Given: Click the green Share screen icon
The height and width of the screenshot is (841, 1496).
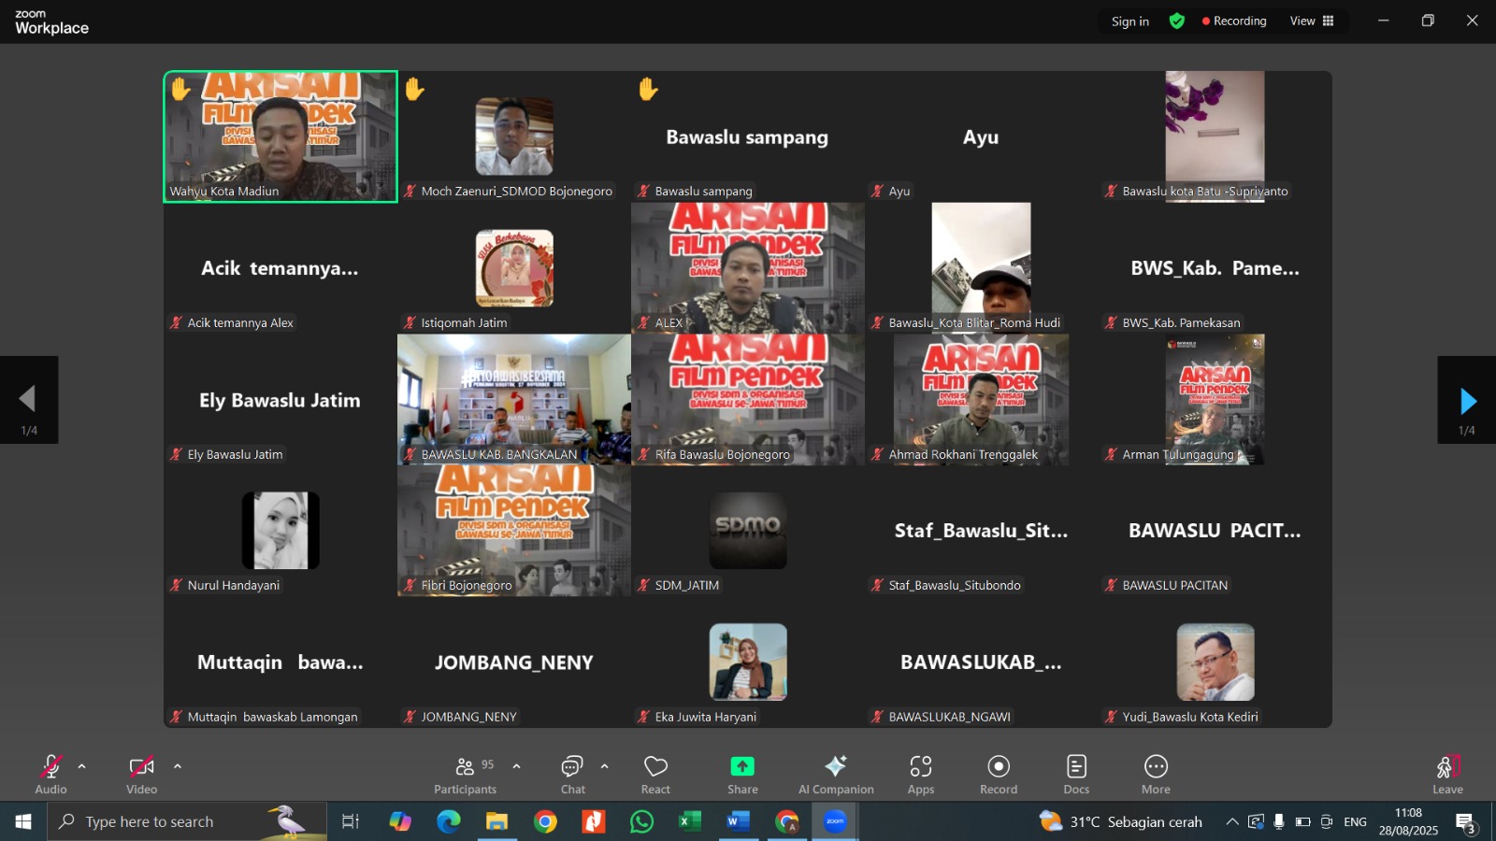Looking at the screenshot, I should [742, 767].
